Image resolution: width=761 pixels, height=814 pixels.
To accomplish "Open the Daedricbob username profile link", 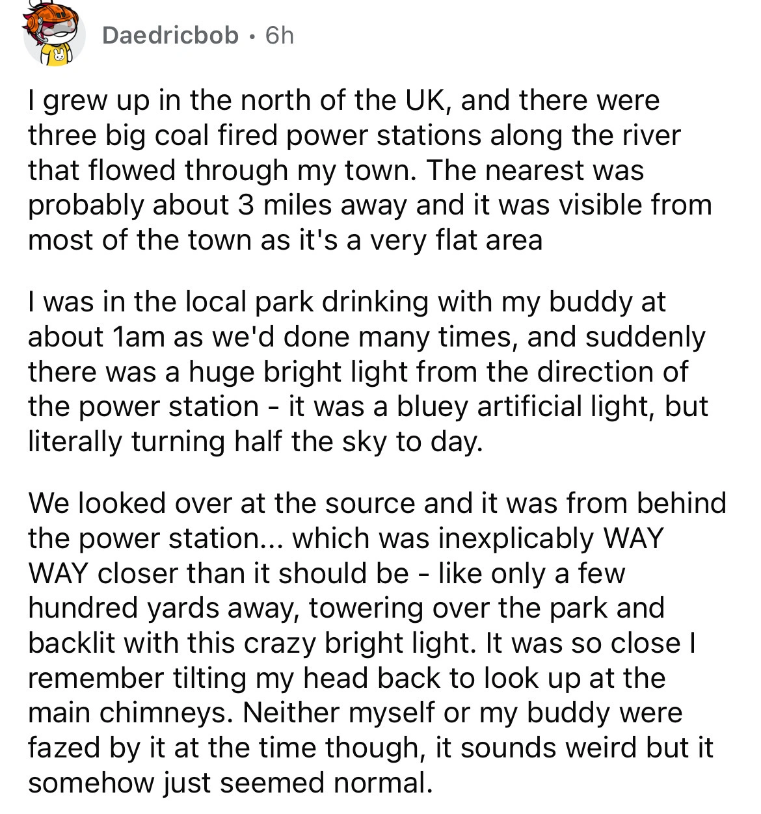I will pyautogui.click(x=170, y=35).
